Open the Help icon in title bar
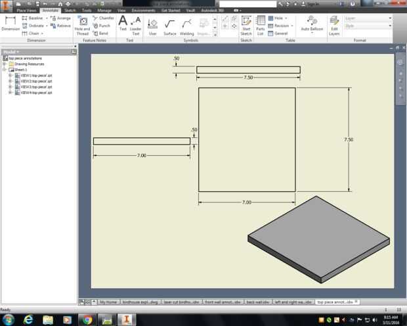This screenshot has height=326, width=407. pyautogui.click(x=353, y=4)
